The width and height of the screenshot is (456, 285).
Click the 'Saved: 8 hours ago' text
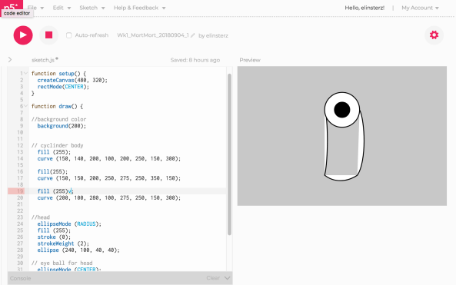tap(195, 60)
